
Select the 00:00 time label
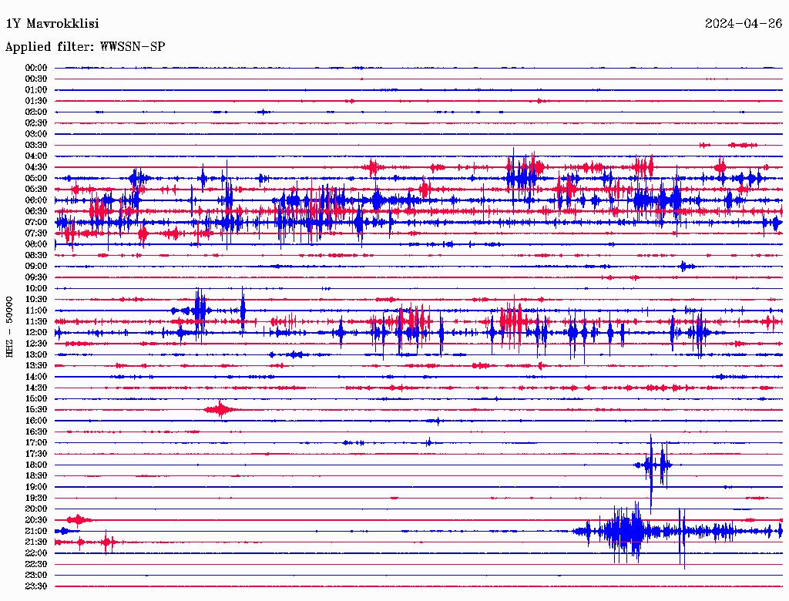click(36, 68)
